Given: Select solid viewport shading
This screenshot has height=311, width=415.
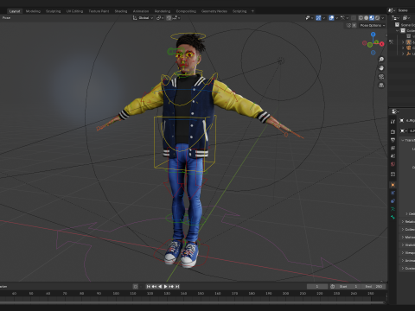Looking at the screenshot, I should [367, 18].
